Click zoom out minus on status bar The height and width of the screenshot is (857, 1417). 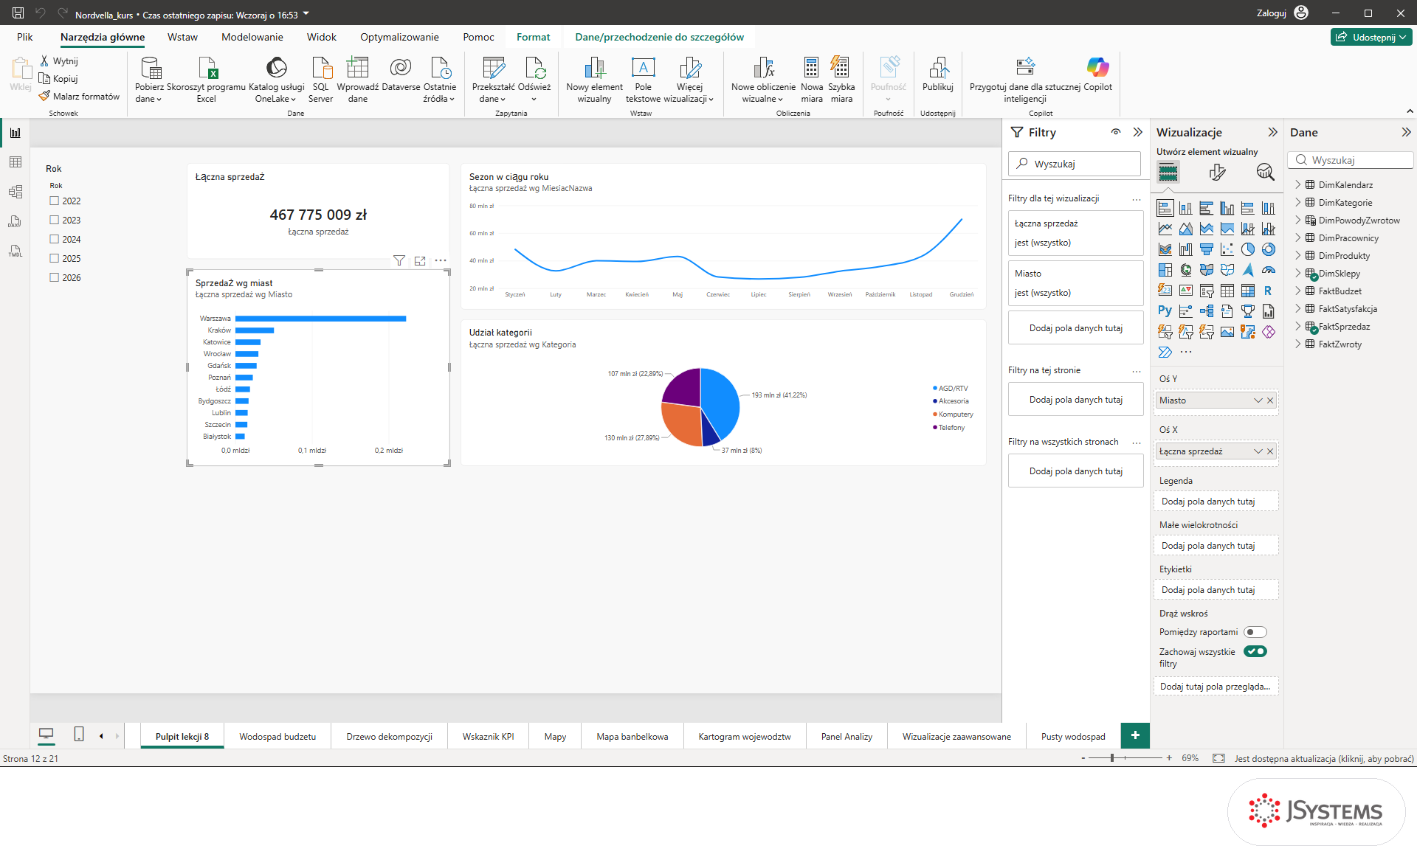tap(1083, 758)
